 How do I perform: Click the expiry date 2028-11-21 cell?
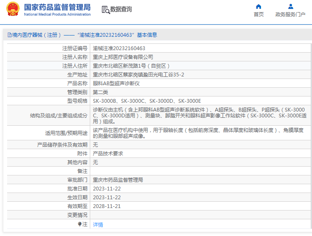click(107, 206)
